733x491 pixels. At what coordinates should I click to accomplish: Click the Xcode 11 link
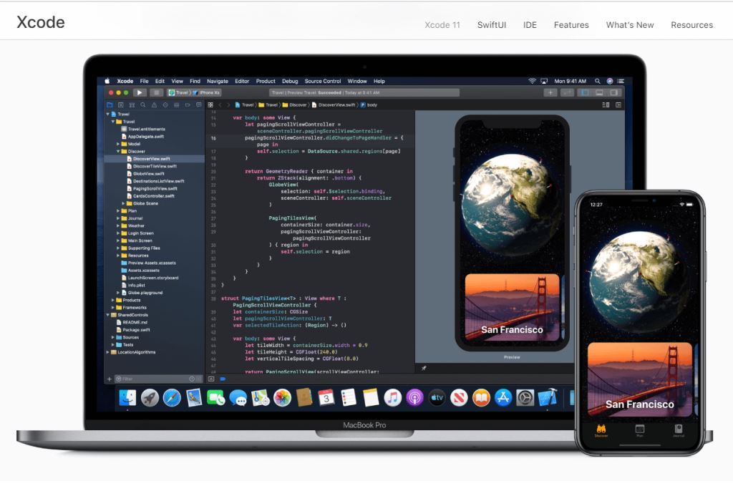pyautogui.click(x=442, y=25)
